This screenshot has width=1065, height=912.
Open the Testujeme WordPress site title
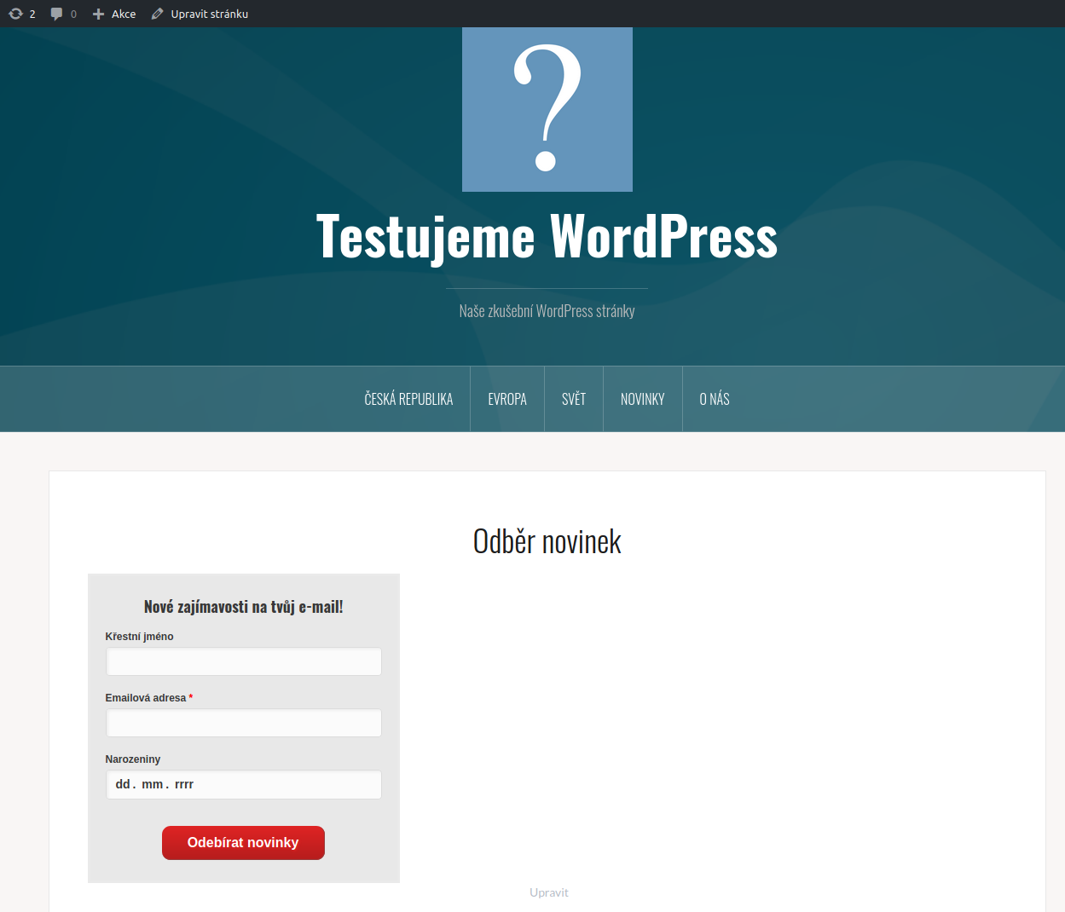click(547, 236)
